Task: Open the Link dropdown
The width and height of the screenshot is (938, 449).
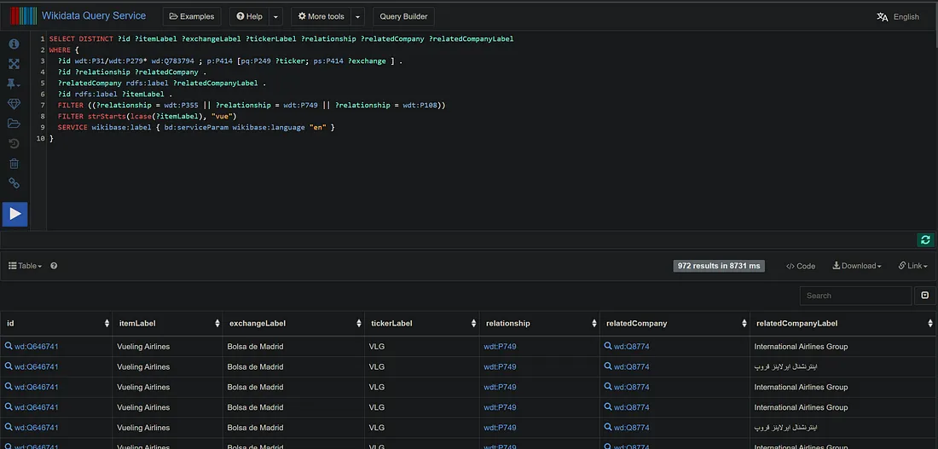Action: click(x=913, y=266)
